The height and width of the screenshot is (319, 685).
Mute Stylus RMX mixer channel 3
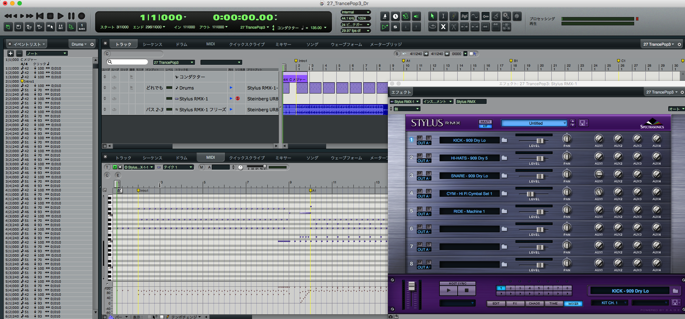420,173
